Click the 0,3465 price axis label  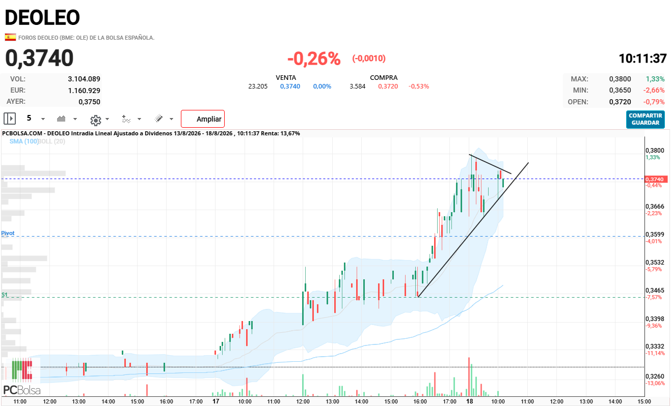(655, 290)
